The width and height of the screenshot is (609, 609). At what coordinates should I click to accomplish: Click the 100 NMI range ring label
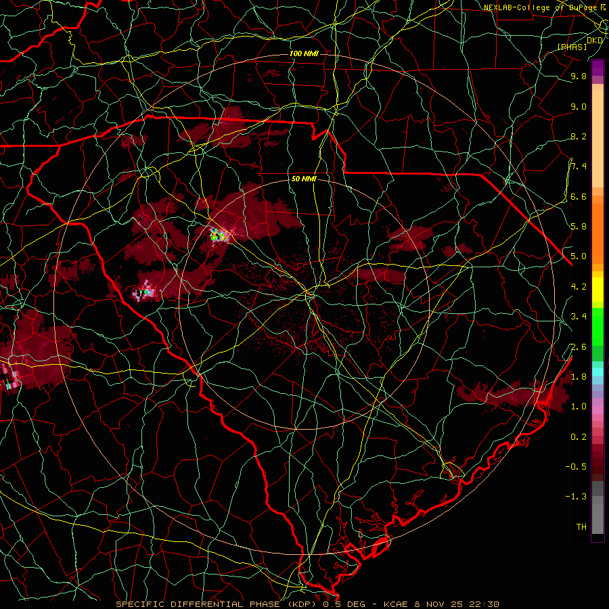[304, 53]
